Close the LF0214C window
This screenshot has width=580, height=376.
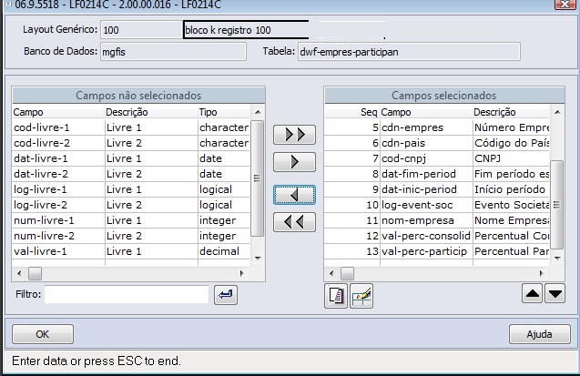tap(565, 4)
